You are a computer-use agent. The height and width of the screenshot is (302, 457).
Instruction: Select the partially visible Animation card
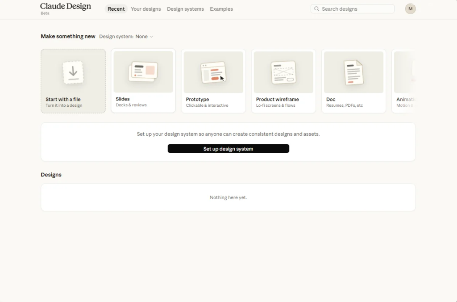(403, 81)
